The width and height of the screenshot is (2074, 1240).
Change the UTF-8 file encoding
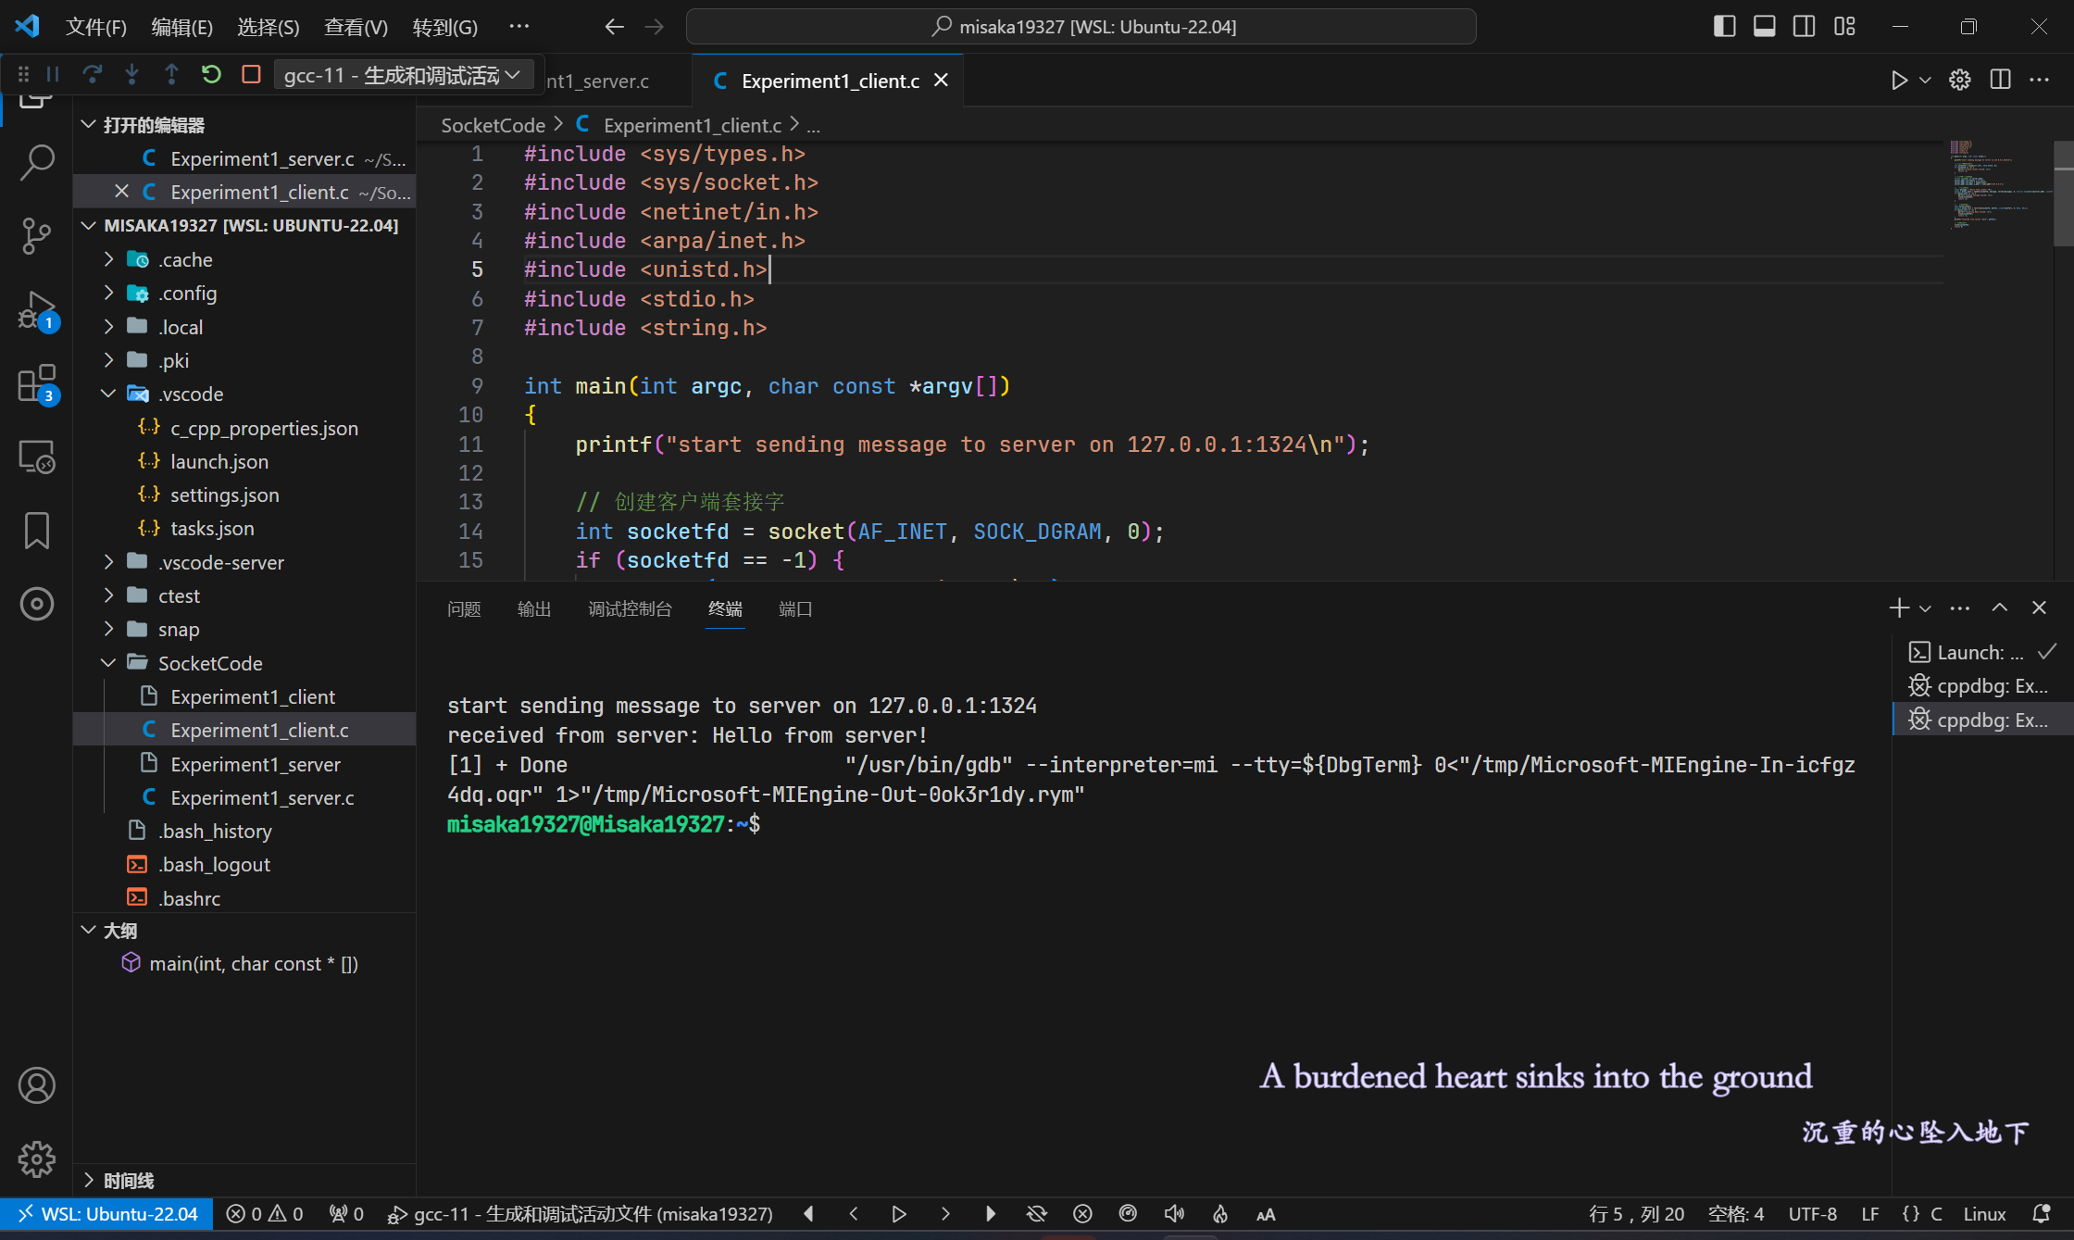(x=1813, y=1214)
